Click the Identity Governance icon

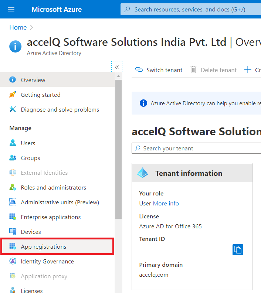tap(13, 261)
